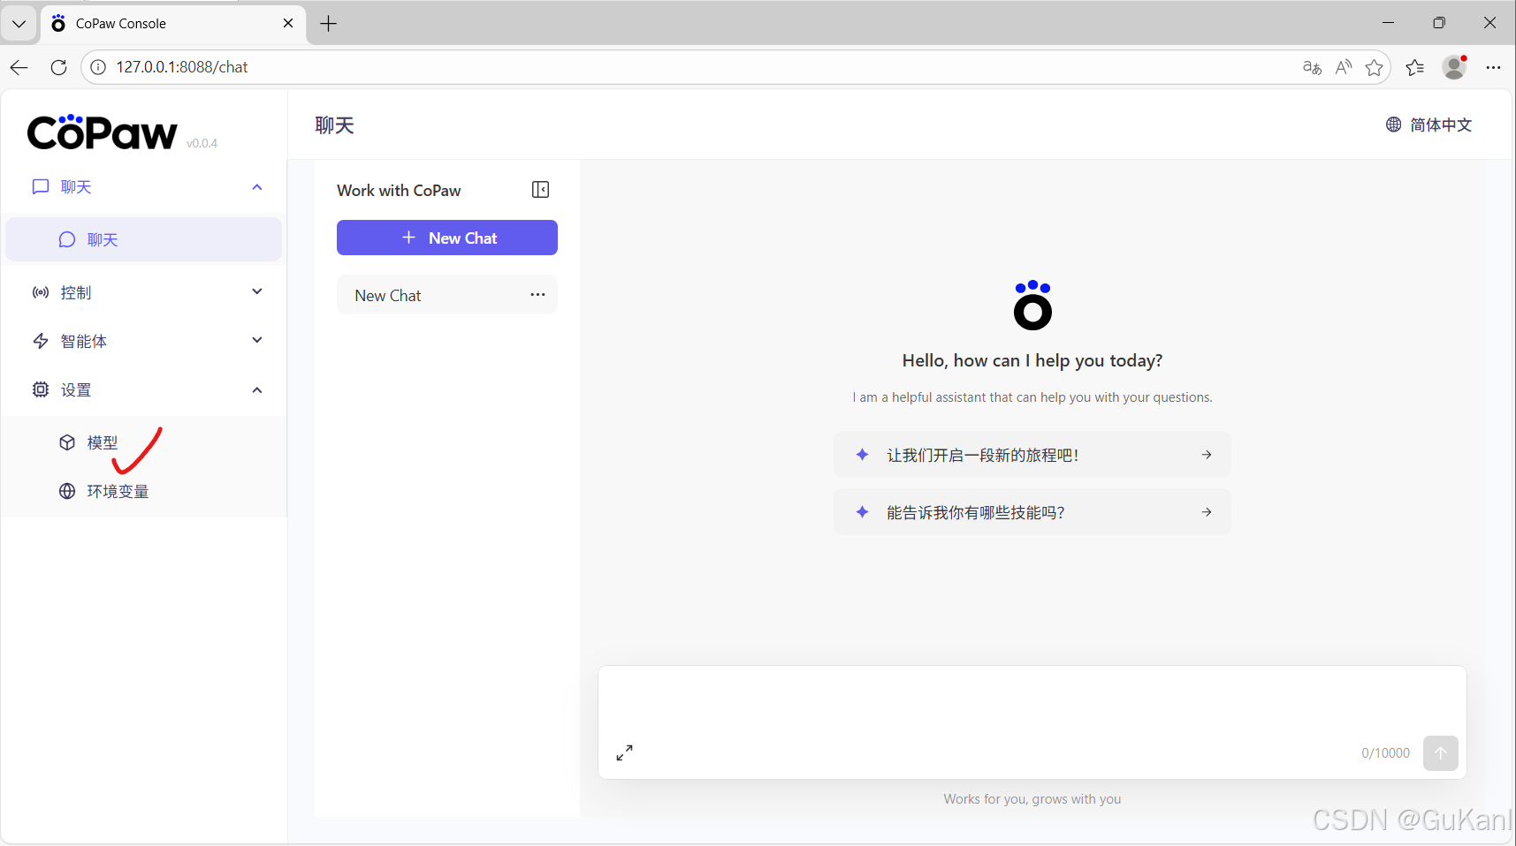Click the 能告诉我你有哪些技能吗 arrow
This screenshot has height=846, width=1516.
click(x=1206, y=511)
